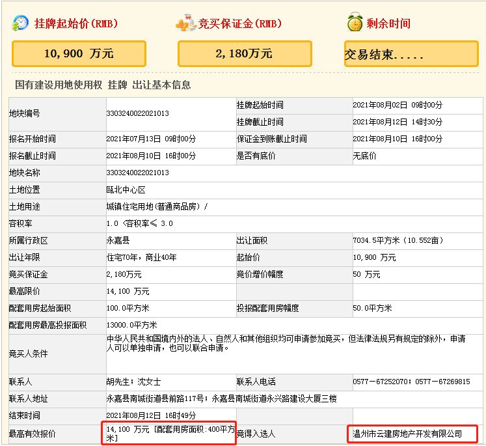
Task: Click the 土地用途 row label
Action: click(25, 206)
